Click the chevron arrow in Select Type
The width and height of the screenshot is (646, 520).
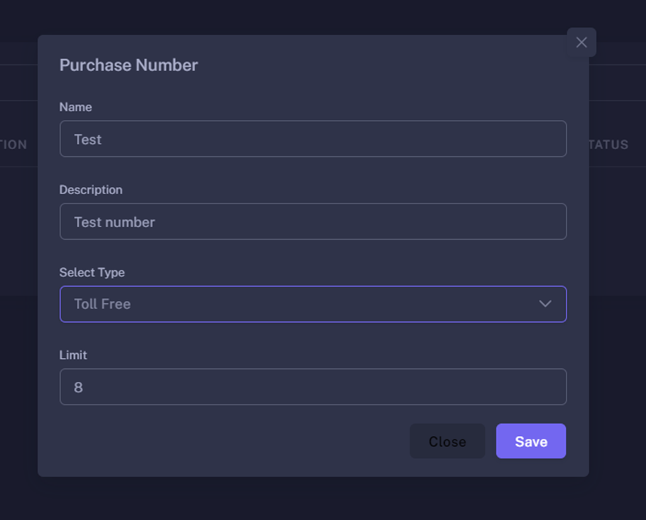tap(545, 304)
